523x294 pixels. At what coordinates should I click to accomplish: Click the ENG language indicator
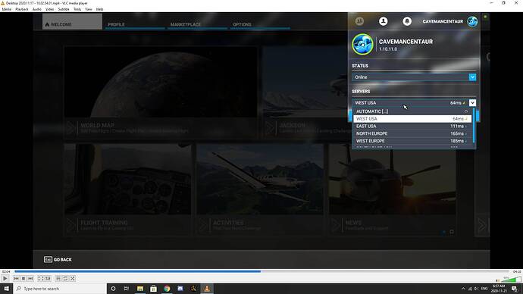(484, 289)
